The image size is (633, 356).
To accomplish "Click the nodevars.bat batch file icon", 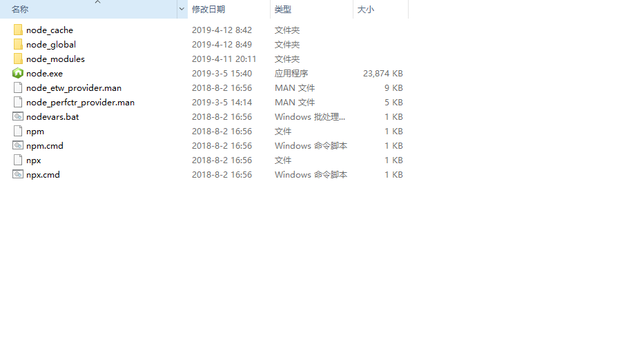I will (18, 117).
